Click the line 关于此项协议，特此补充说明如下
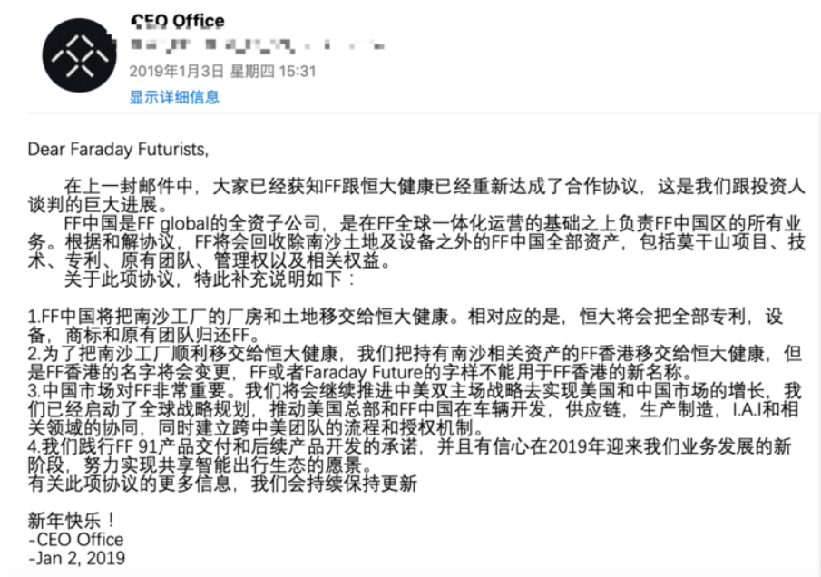Screen dimensions: 821x577 209,279
